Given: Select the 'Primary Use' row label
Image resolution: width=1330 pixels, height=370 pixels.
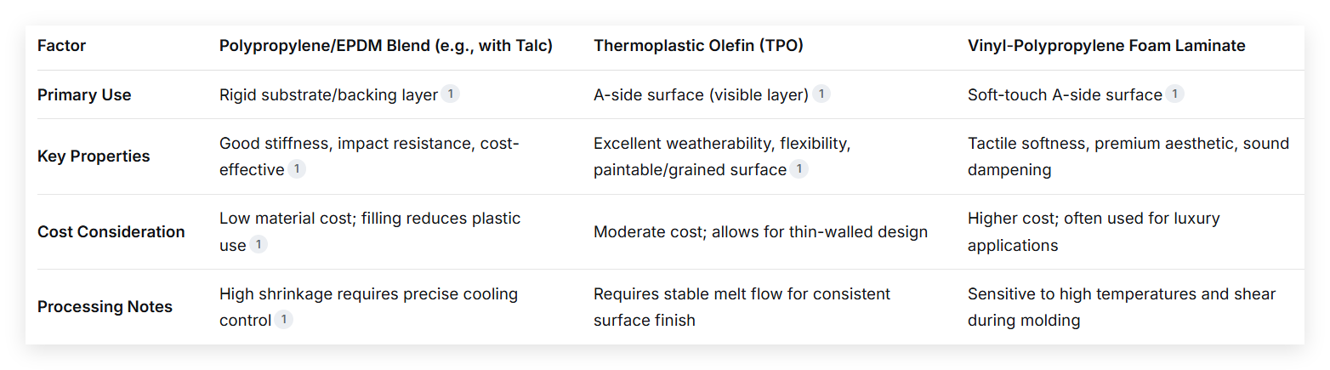Looking at the screenshot, I should click(84, 95).
